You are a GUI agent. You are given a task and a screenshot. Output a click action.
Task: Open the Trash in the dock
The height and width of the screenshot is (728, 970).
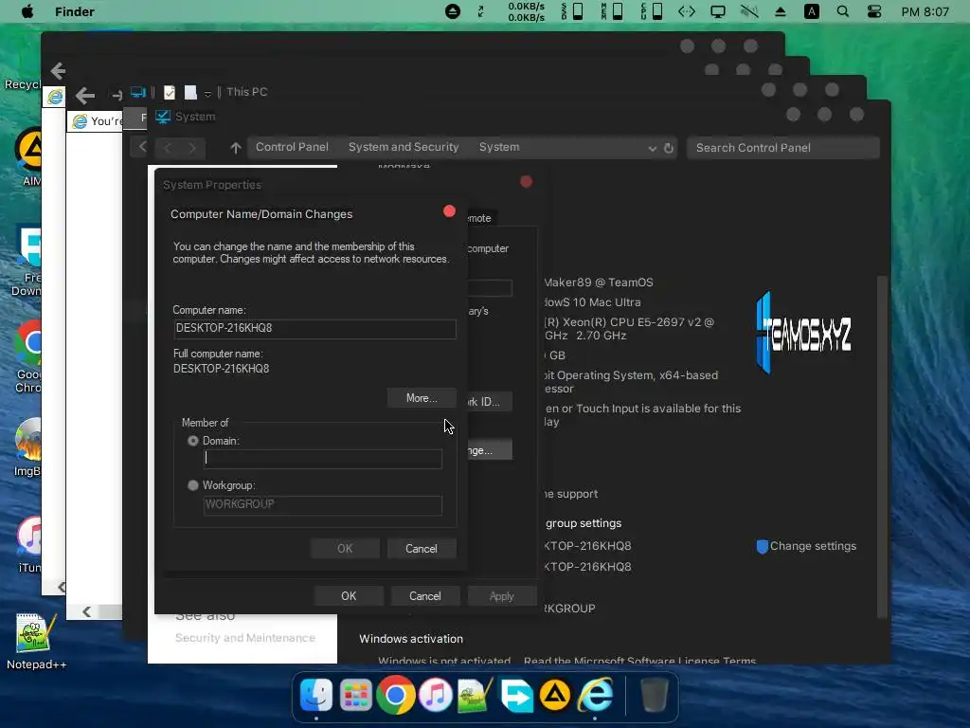[654, 695]
